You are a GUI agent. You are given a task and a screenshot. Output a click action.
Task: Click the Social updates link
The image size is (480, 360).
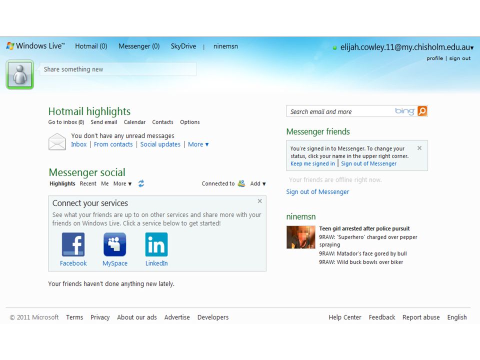pos(160,144)
